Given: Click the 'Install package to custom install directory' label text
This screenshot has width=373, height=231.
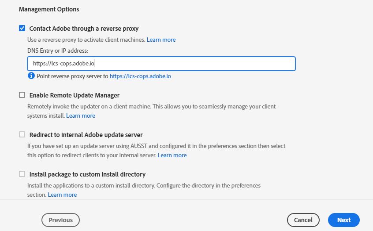Looking at the screenshot, I should pos(87,174).
